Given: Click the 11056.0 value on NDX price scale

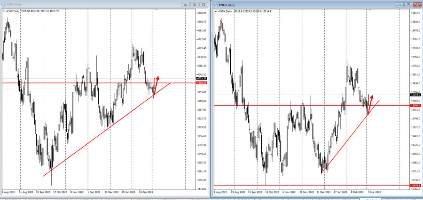Looking at the screenshot, I should 415,154.
